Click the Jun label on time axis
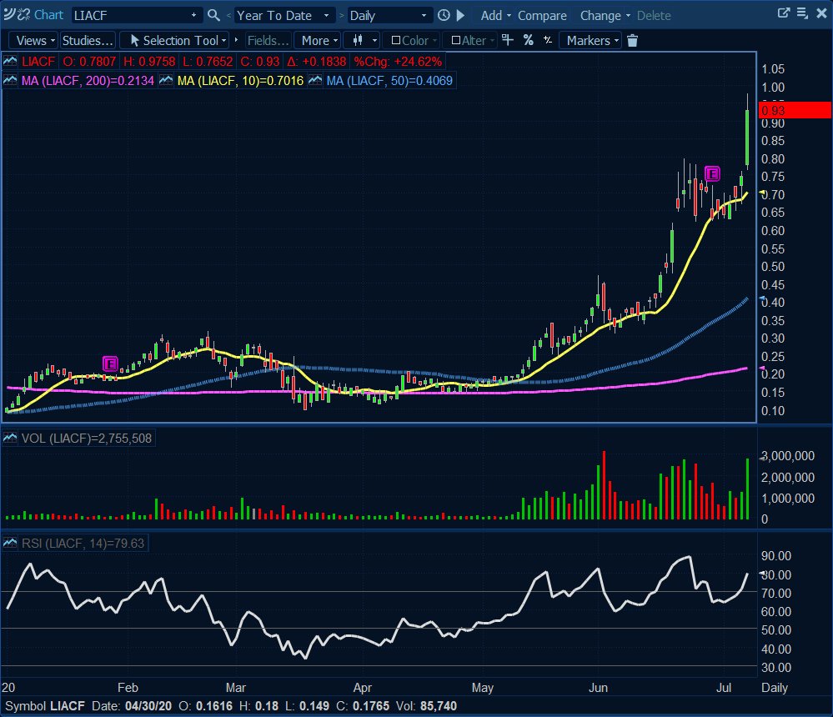The height and width of the screenshot is (717, 833). pos(598,688)
